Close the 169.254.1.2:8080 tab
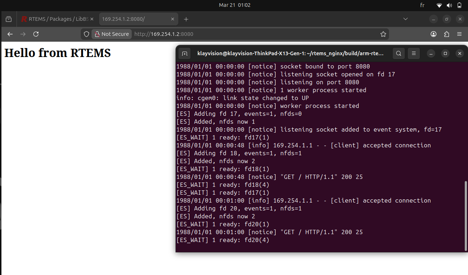This screenshot has width=468, height=275. click(173, 19)
